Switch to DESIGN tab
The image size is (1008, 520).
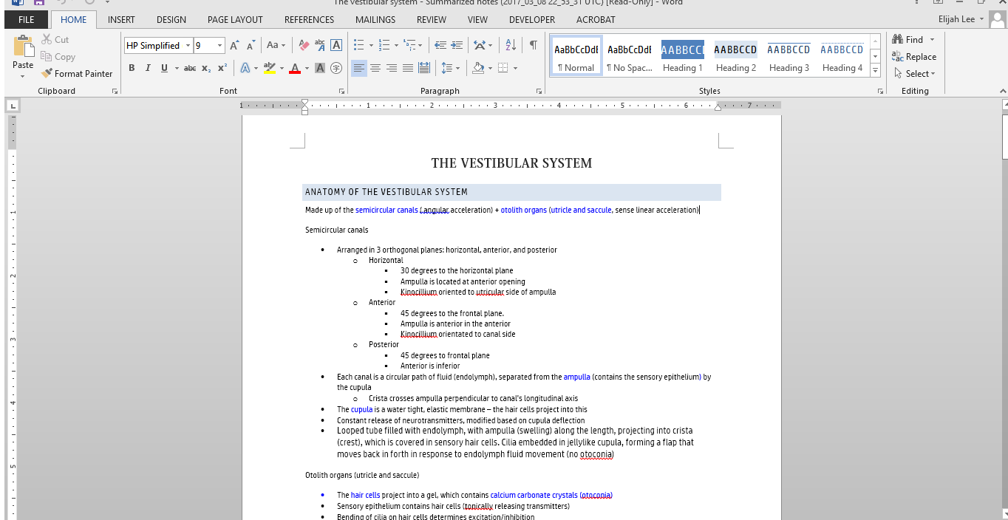click(x=171, y=20)
